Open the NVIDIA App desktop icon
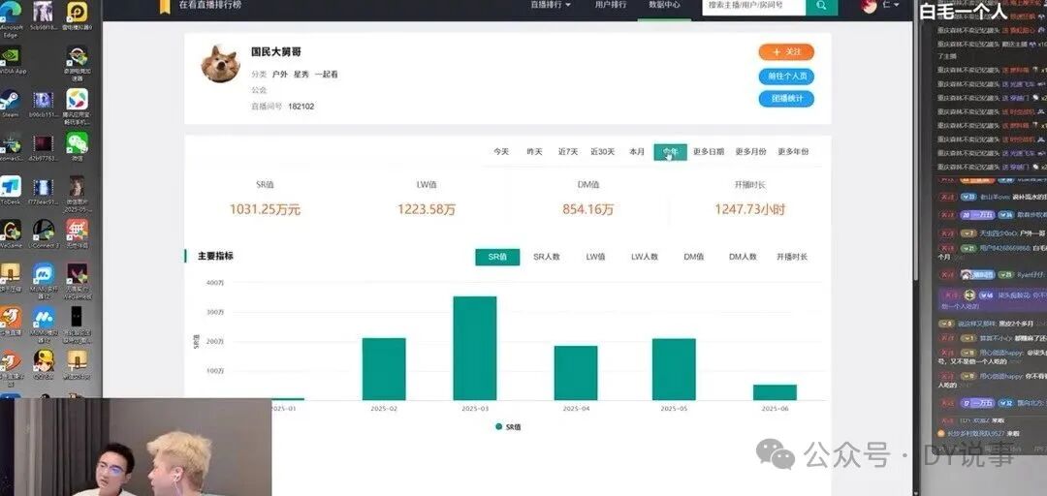This screenshot has width=1047, height=496. 11,55
